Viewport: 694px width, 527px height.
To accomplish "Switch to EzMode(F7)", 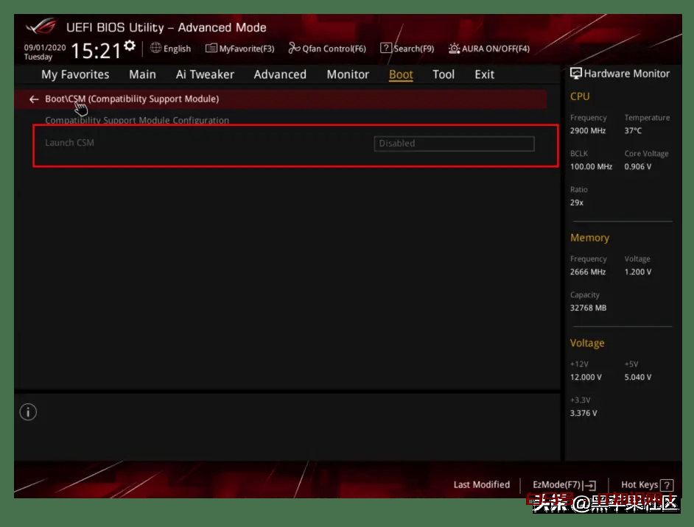I will pos(564,485).
